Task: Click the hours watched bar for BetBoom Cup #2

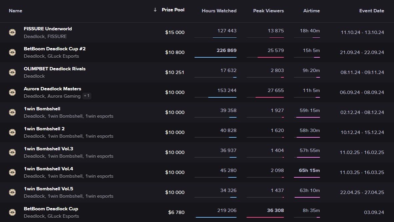Action: [215, 57]
